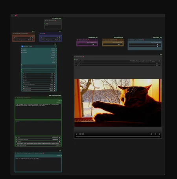Collapse the Upscale x2 On/Off node
Viewport: 177px width, 179px height.
coord(103,40)
